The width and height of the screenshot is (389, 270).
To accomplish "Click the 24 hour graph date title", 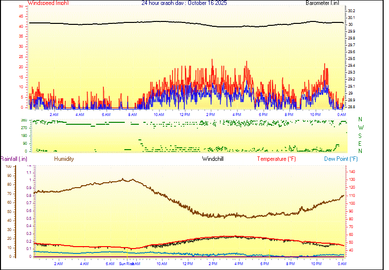I will point(184,3).
